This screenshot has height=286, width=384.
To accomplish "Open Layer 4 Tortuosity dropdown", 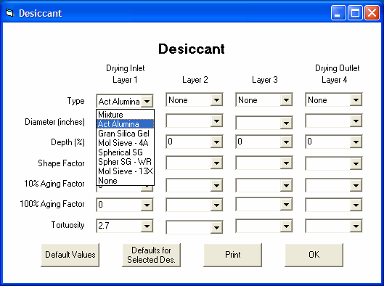I will tap(356, 226).
